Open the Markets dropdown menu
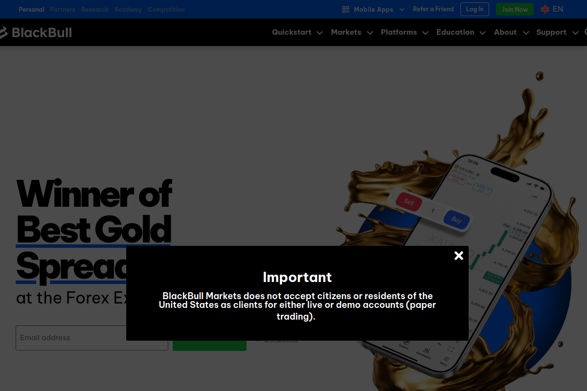Screen dimensions: 587x391 pos(352,32)
